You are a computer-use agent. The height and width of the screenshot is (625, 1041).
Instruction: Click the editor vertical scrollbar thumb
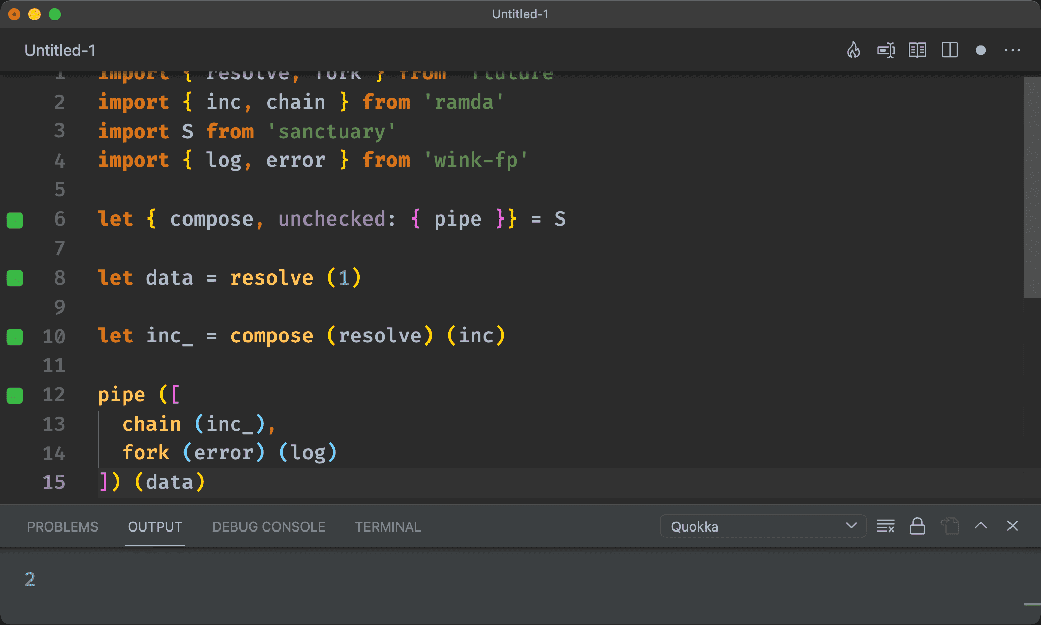(x=1032, y=188)
